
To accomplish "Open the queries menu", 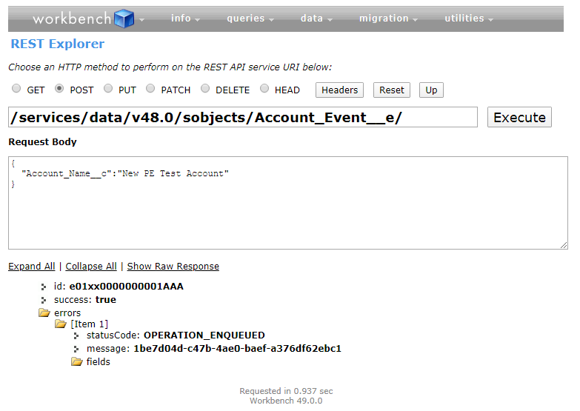I will (x=250, y=18).
